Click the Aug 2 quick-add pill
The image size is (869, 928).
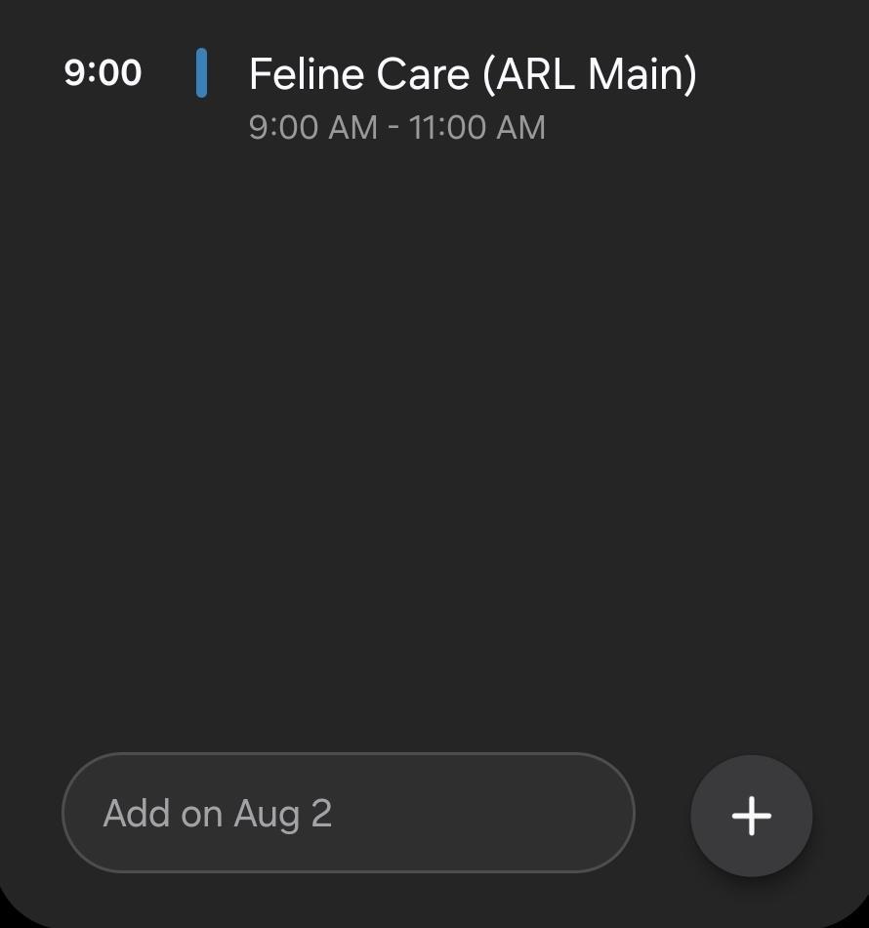point(349,813)
